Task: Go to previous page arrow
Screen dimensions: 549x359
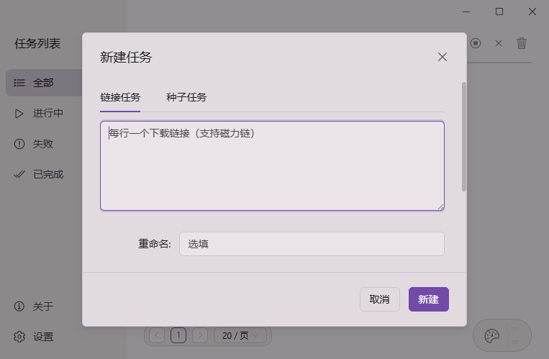Action: 157,335
